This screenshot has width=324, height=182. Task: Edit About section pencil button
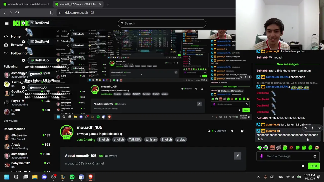click(237, 156)
